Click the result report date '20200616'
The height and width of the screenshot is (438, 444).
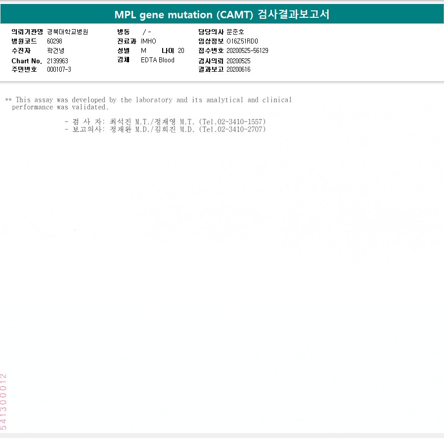point(238,69)
